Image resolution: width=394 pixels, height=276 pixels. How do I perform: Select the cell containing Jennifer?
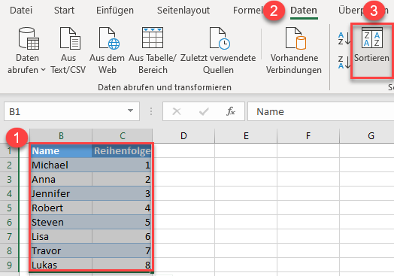tap(61, 193)
